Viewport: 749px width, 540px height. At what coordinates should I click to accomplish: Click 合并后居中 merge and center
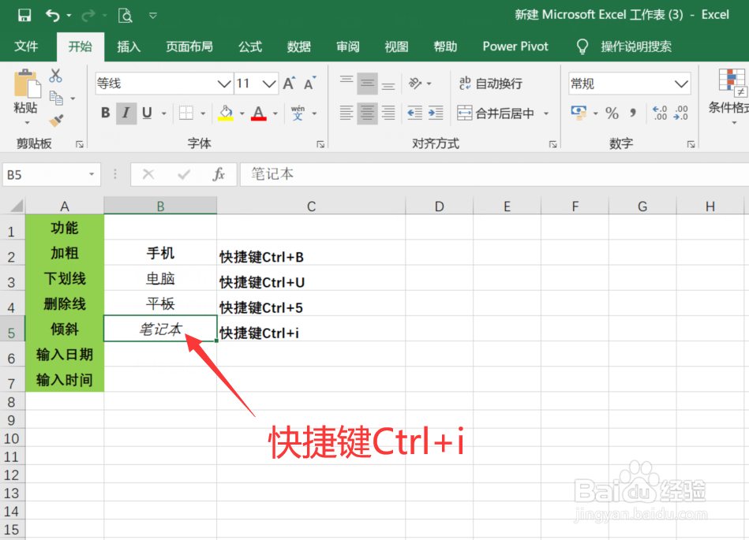point(496,113)
